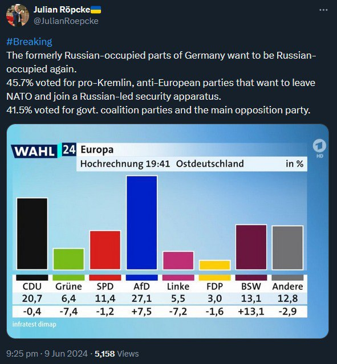Click the gray Andere bar
Image resolution: width=337 pixels, height=364 pixels.
[288, 247]
